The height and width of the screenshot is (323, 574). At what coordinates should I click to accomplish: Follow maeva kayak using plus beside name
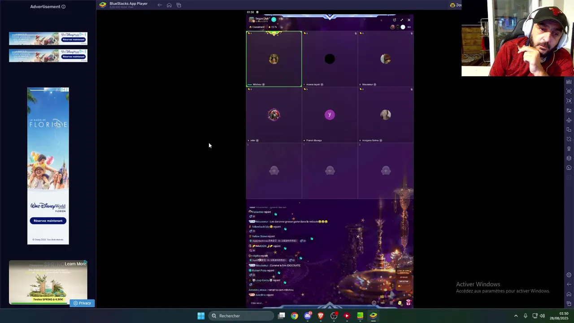tap(322, 84)
